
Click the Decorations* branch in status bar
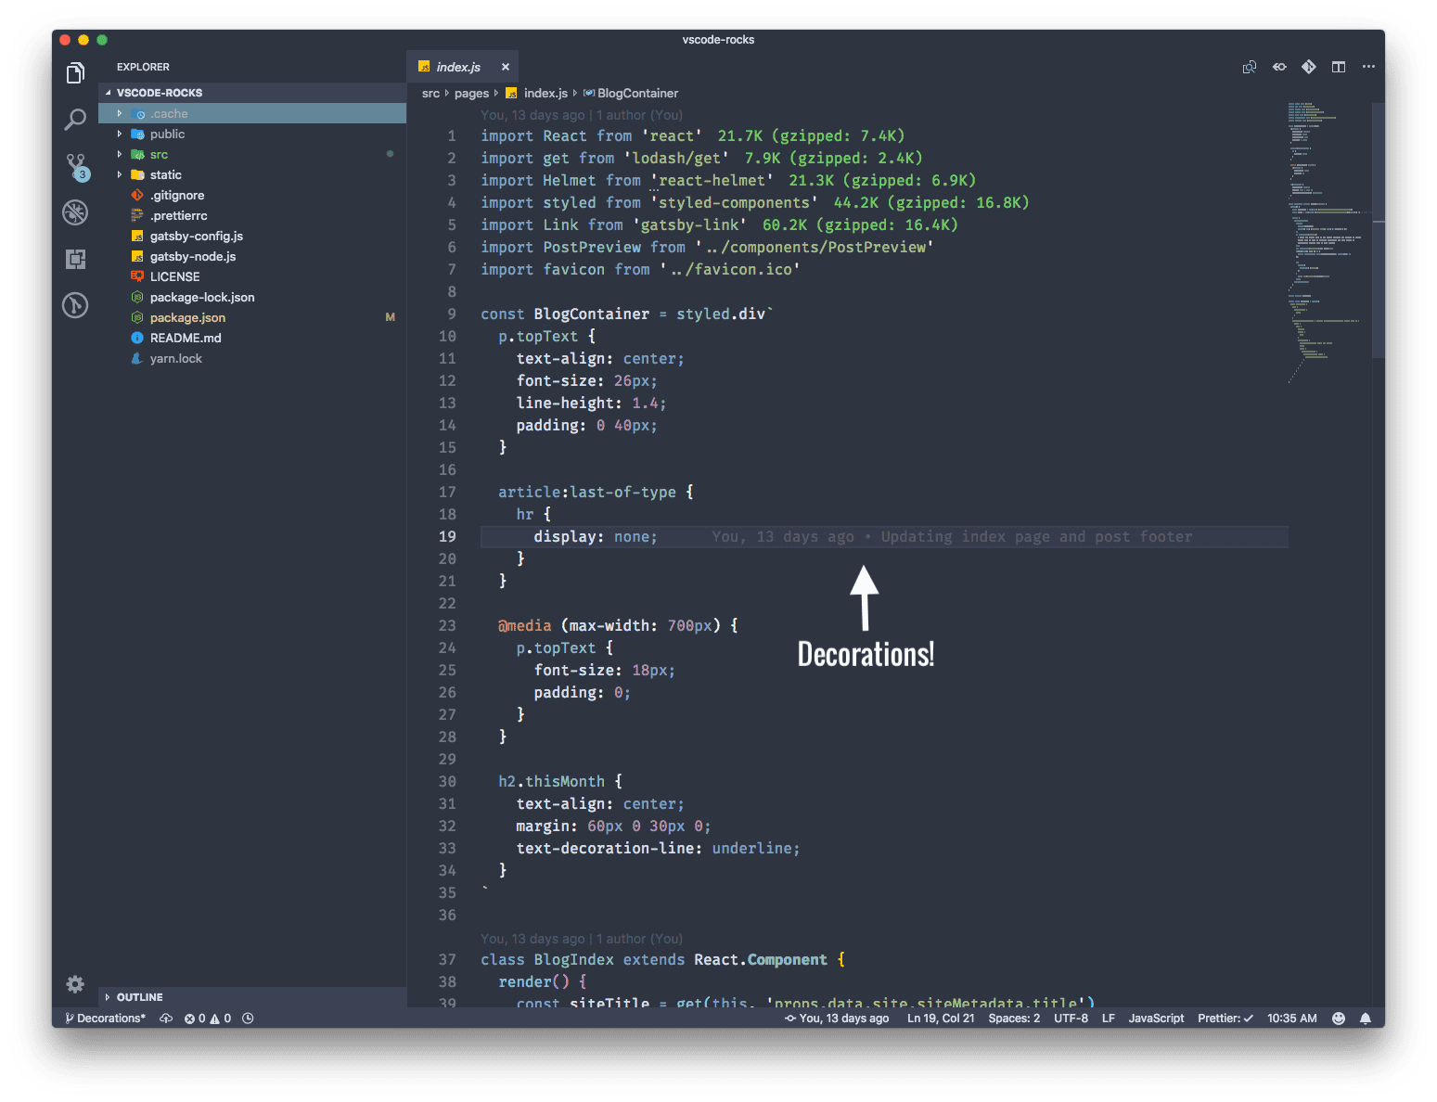coord(105,1019)
